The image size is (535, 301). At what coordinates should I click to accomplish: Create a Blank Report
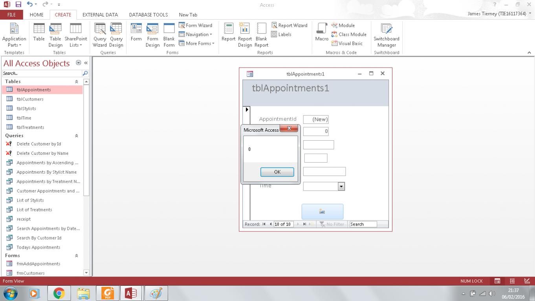pyautogui.click(x=261, y=35)
